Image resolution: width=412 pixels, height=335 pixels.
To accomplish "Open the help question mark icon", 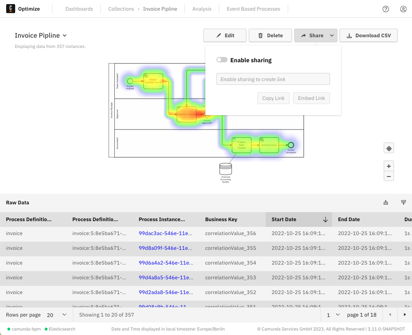I will [x=385, y=9].
